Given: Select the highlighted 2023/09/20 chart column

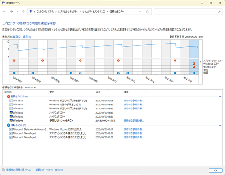Looking at the screenshot, I should [194, 49].
